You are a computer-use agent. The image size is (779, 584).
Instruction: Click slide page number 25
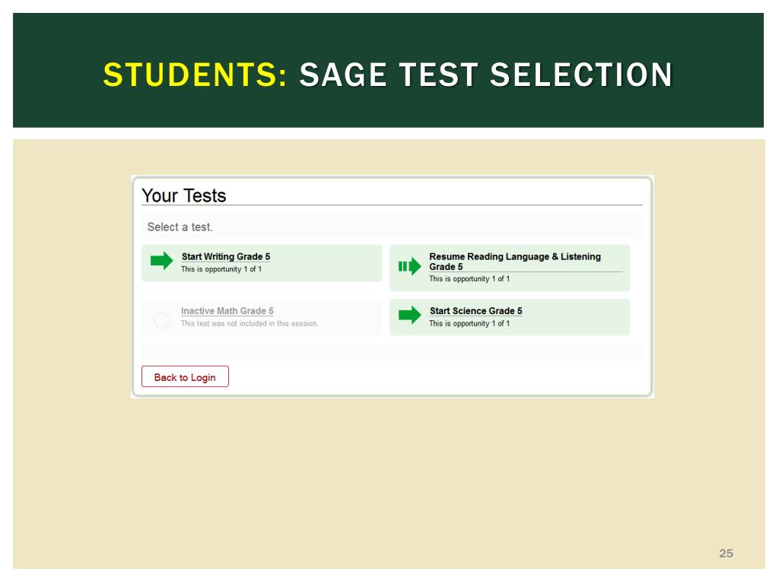[726, 554]
